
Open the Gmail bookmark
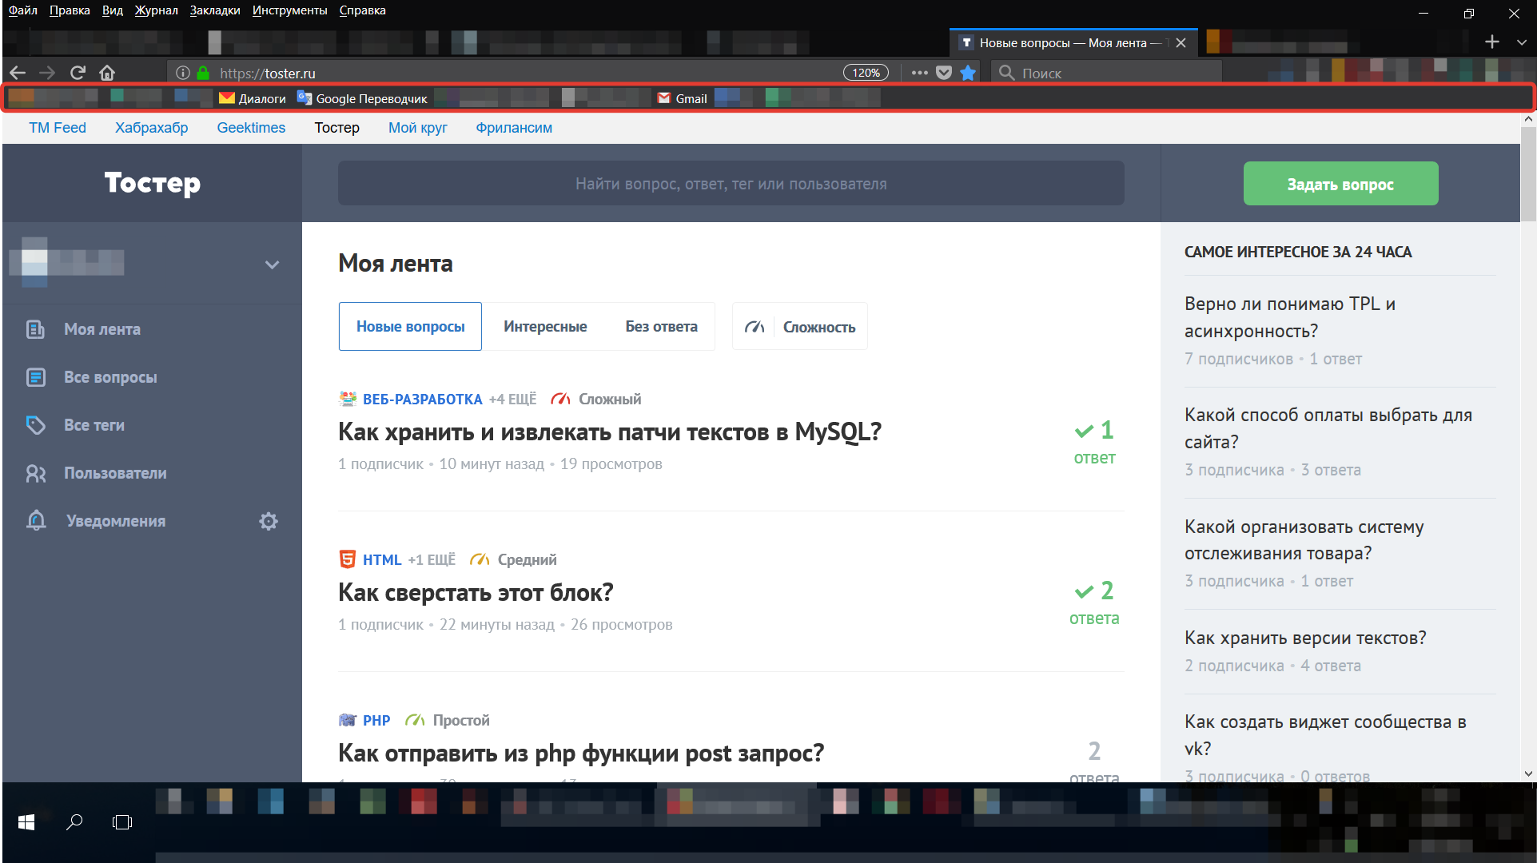click(x=682, y=98)
